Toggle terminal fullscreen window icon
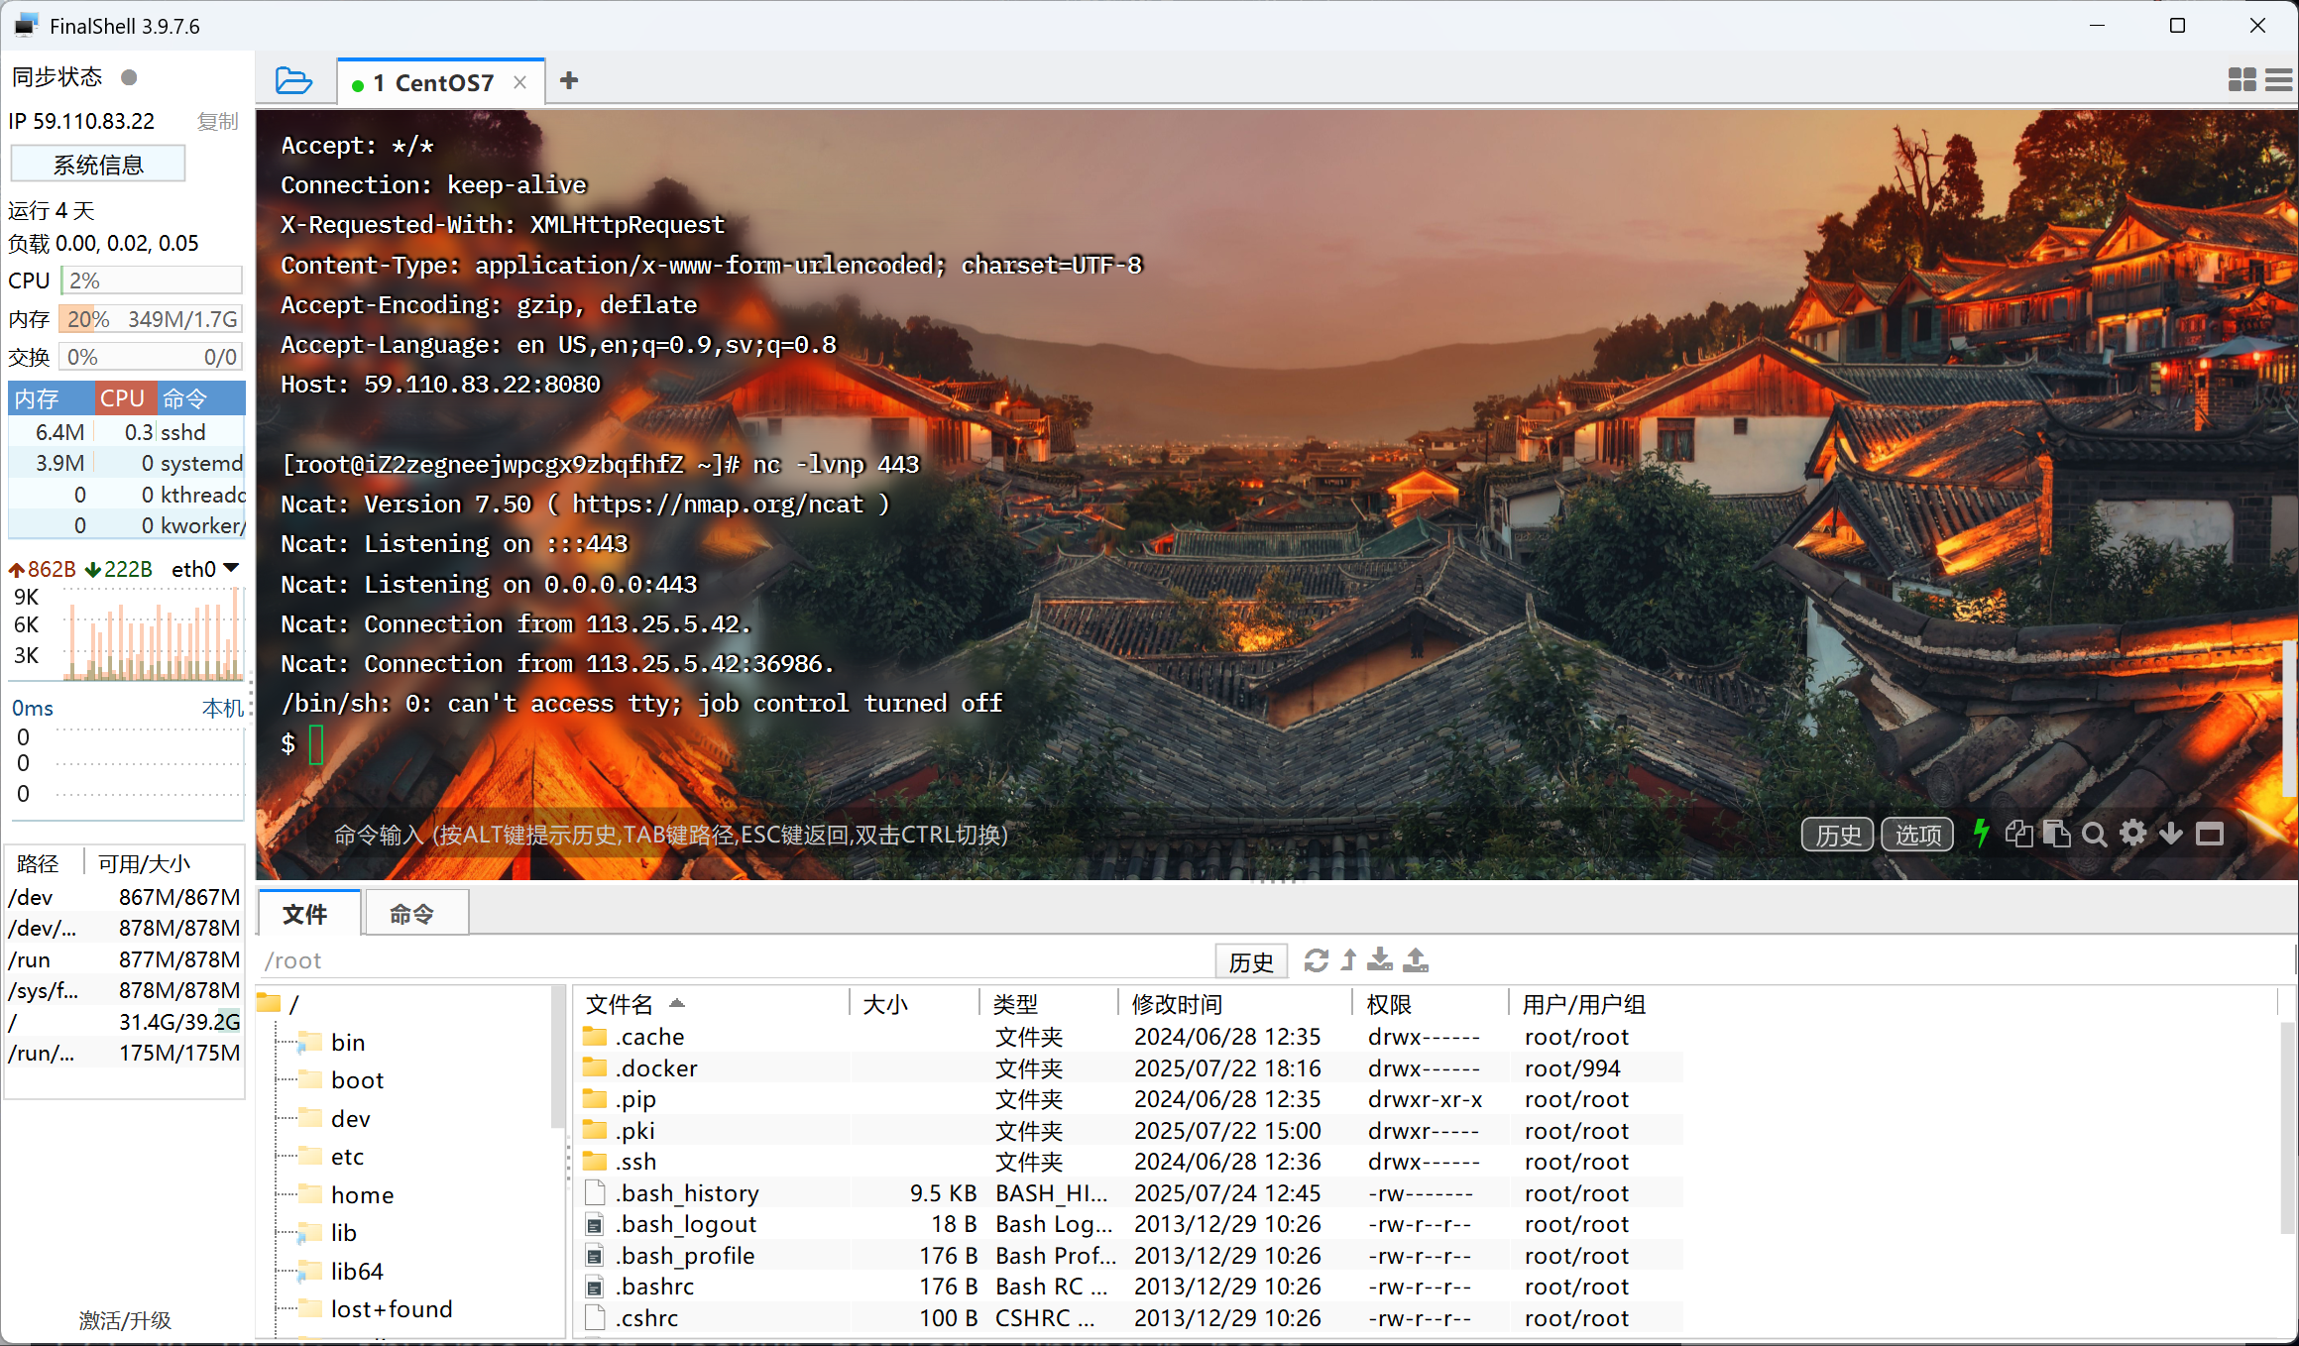2299x1346 pixels. [2210, 834]
